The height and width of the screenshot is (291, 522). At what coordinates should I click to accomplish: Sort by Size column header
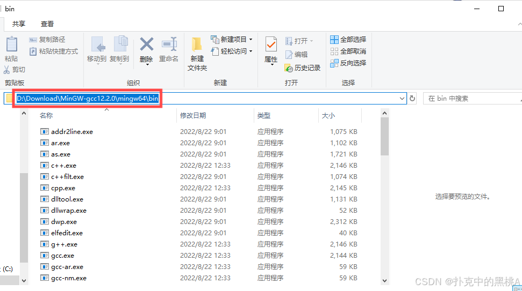coord(328,115)
